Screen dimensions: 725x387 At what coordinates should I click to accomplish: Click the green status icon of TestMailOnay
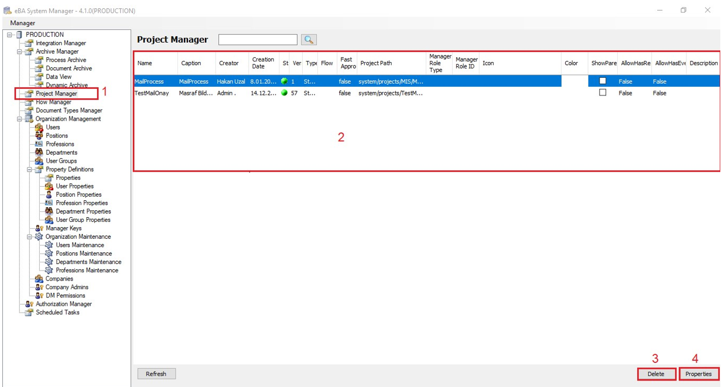tap(285, 93)
